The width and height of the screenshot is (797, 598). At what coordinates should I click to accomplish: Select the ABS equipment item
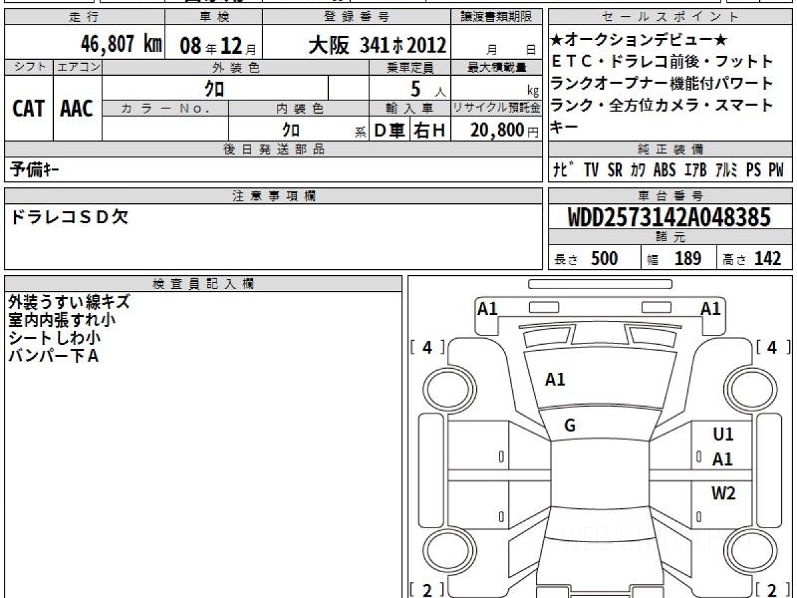pyautogui.click(x=664, y=169)
